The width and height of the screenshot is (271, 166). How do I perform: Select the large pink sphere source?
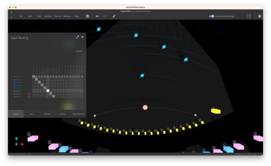[x=145, y=108]
